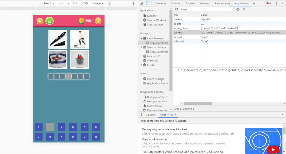Viewport: 286px width, 154px height.
Task: Open Console tab in bottom drawer
Action: click(x=151, y=115)
